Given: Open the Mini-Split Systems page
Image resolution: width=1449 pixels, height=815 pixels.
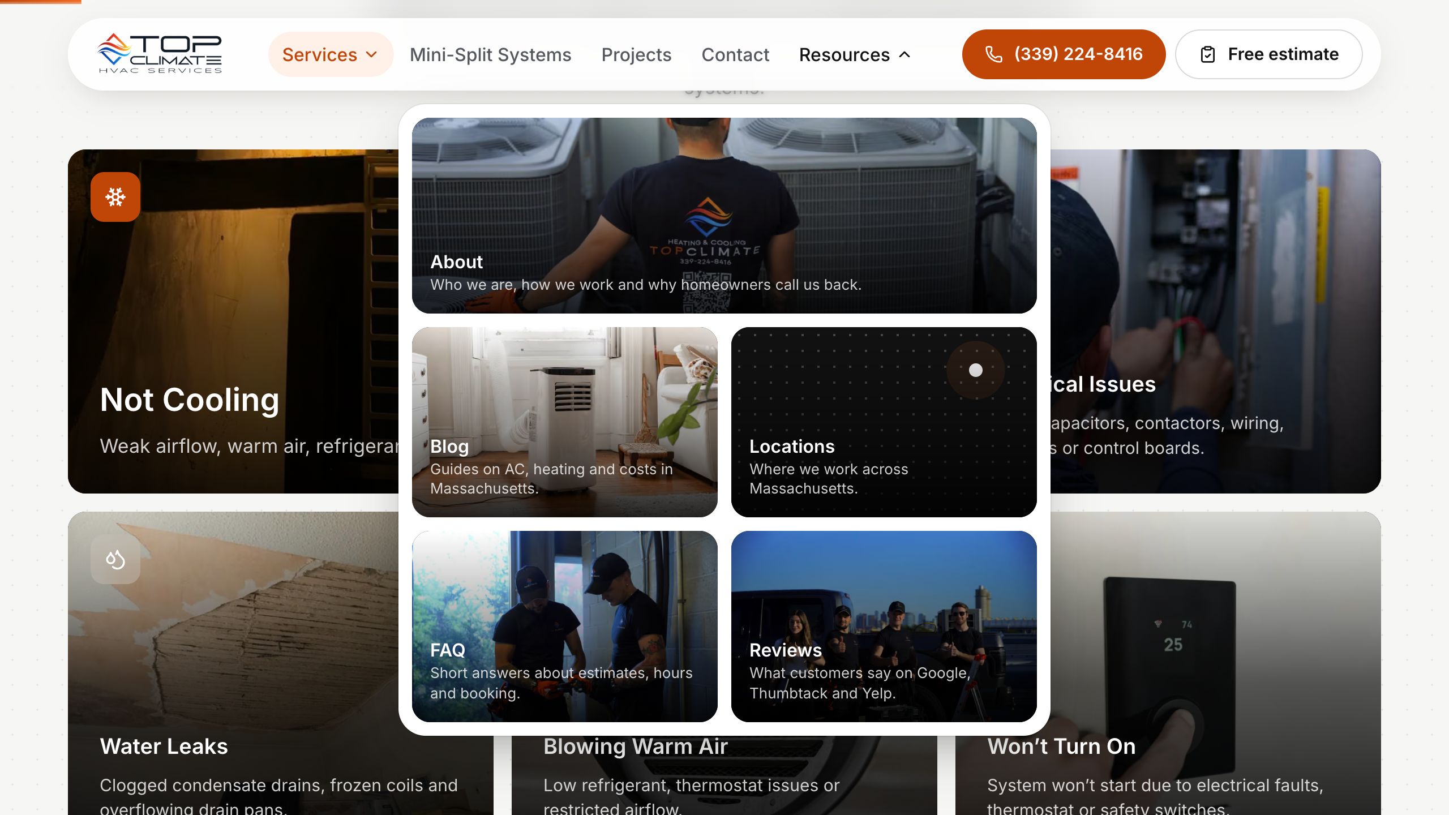Looking at the screenshot, I should (x=490, y=54).
